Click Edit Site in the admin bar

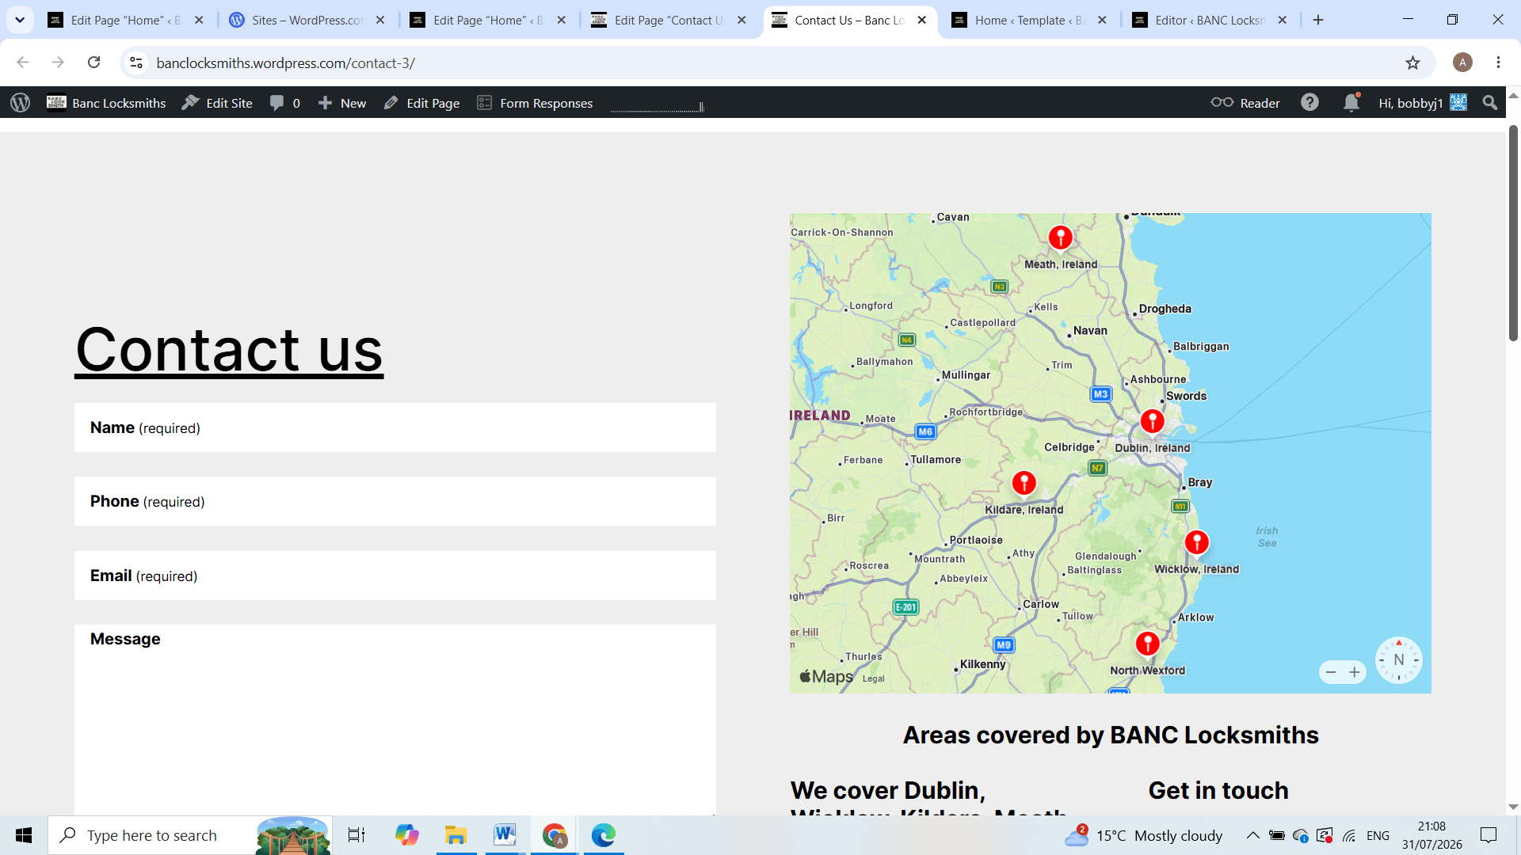pos(217,103)
